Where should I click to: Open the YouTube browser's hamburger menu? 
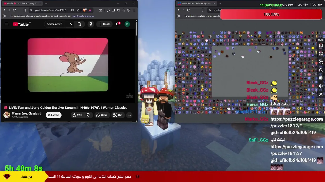[134, 10]
